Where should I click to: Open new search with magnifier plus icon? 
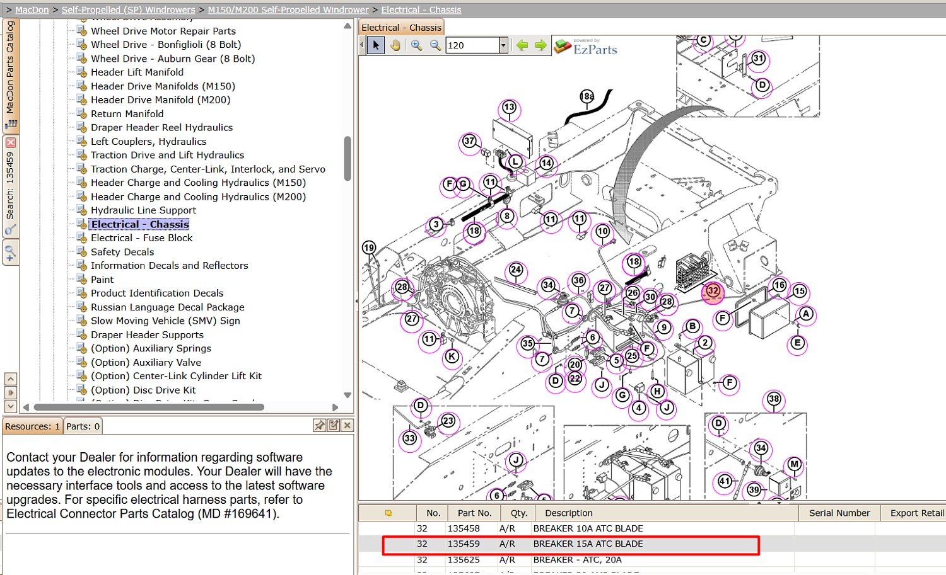click(11, 253)
